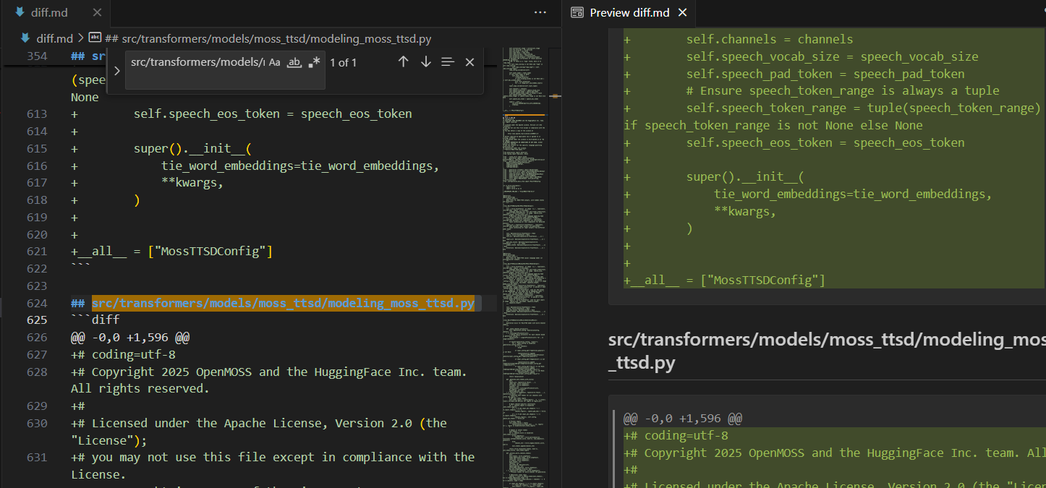Screen dimensions: 1046x488
Task: Click the modeling_moss_ttsd.py heading in the preview
Action: tap(827, 351)
